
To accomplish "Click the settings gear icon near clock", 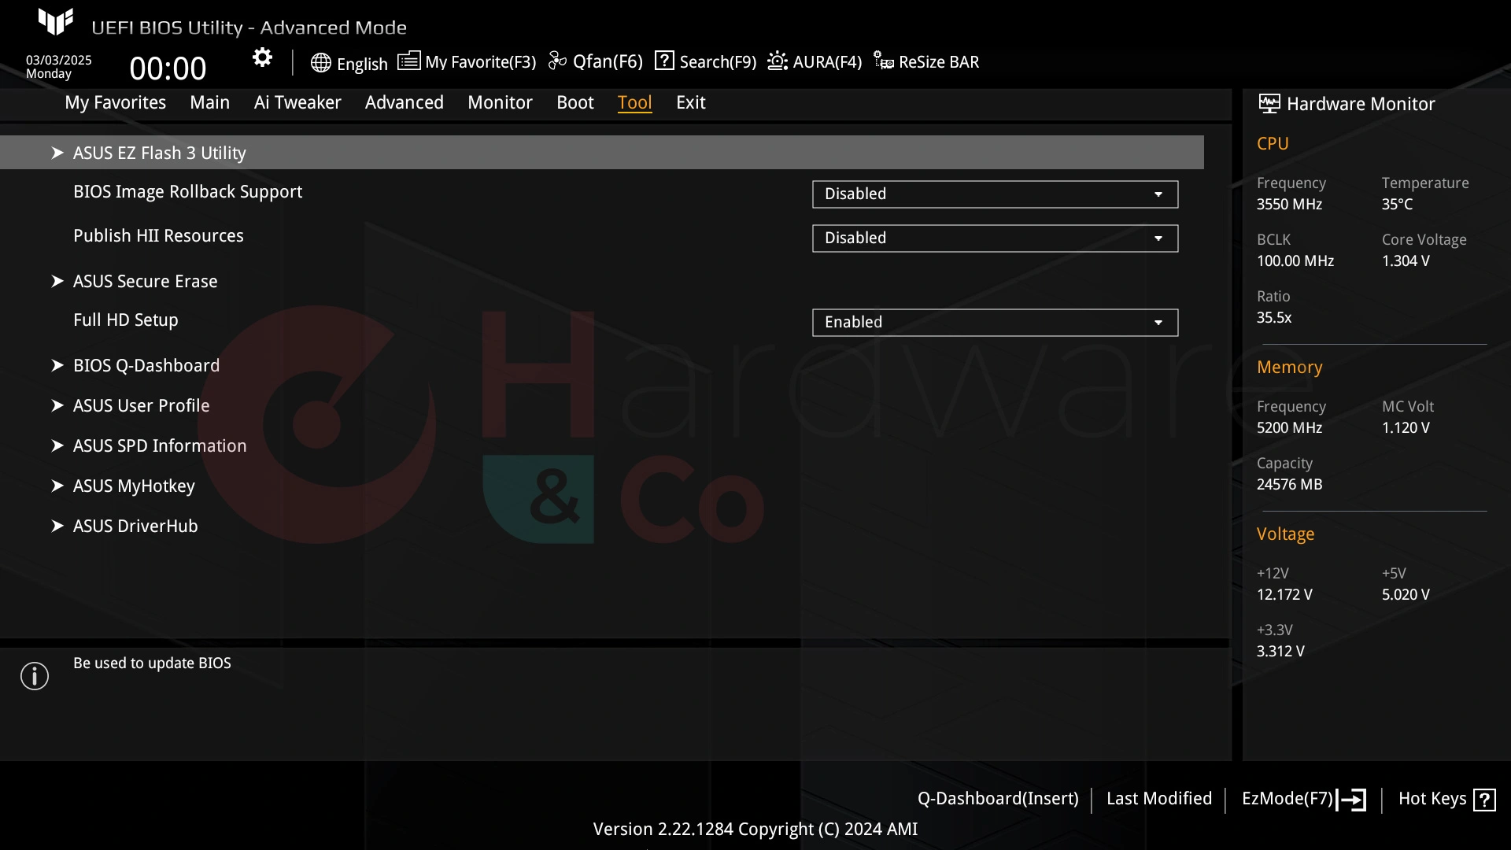I will pyautogui.click(x=262, y=57).
